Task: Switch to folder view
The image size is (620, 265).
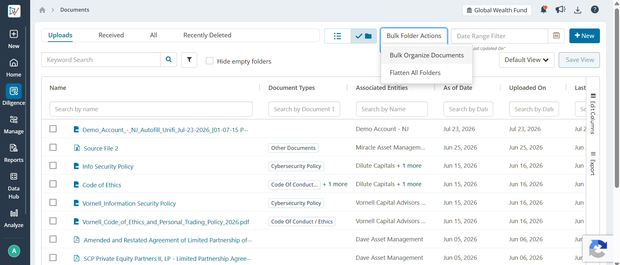Action: click(364, 36)
